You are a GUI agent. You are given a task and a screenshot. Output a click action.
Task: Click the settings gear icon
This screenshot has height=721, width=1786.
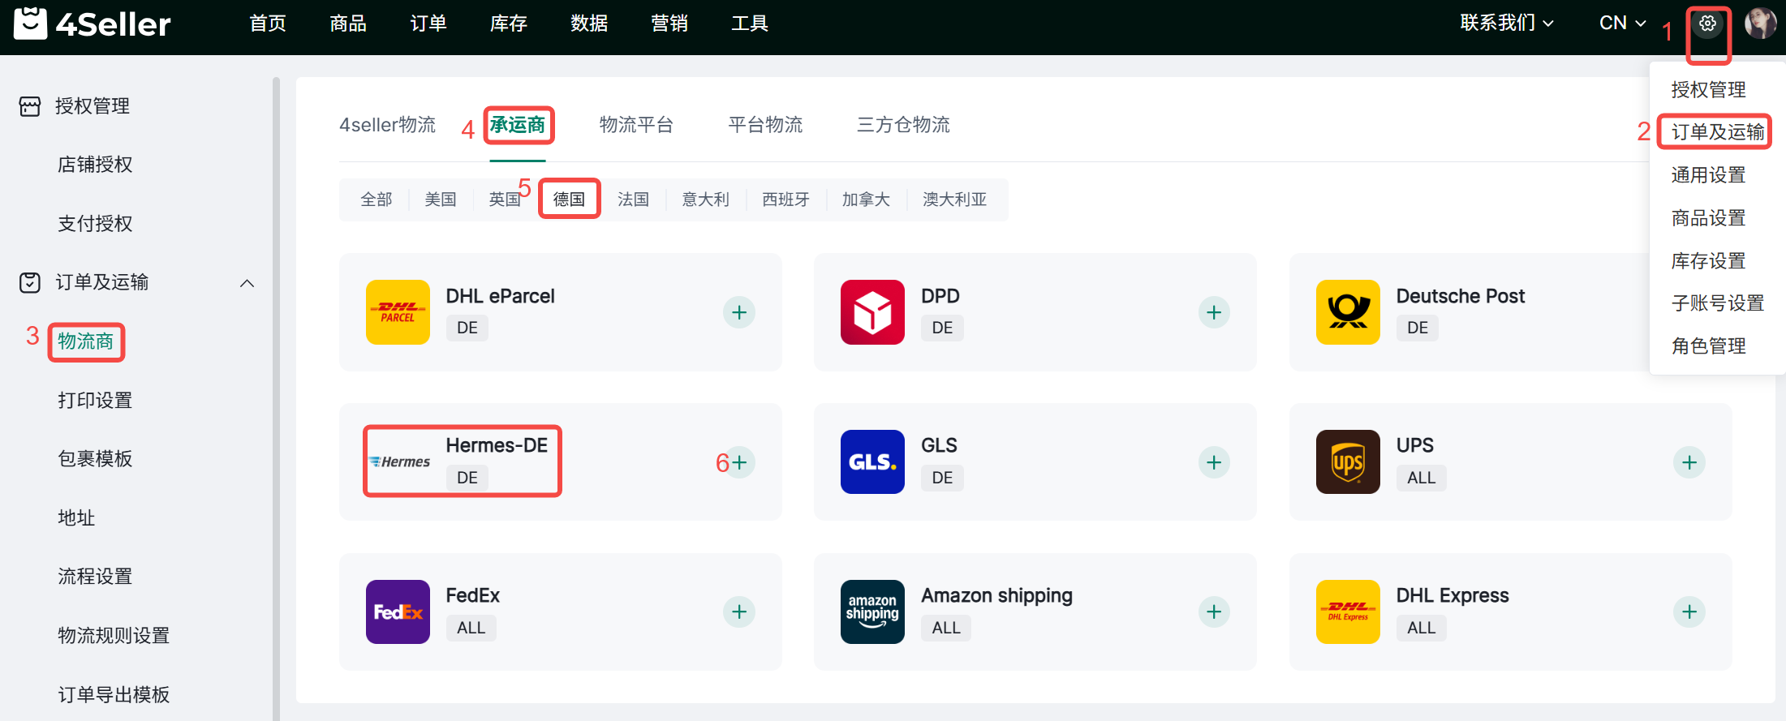coord(1707,24)
